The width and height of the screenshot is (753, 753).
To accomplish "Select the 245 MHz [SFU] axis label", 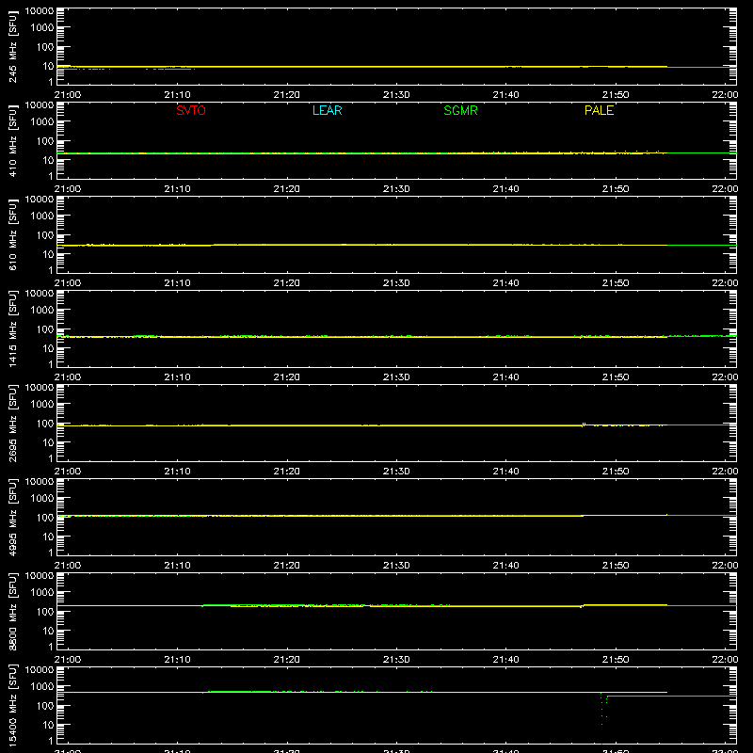I will 12,47.
